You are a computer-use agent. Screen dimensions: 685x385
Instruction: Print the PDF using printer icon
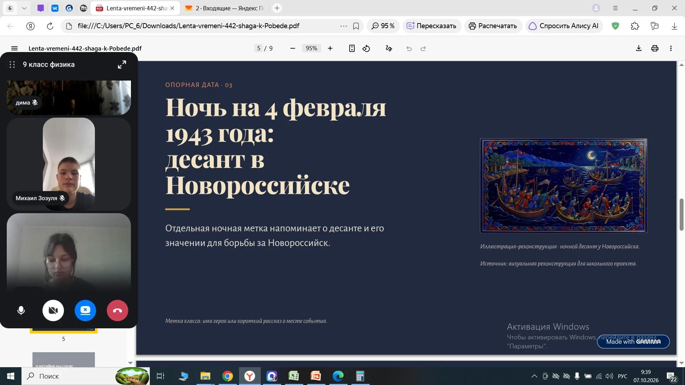tap(655, 48)
